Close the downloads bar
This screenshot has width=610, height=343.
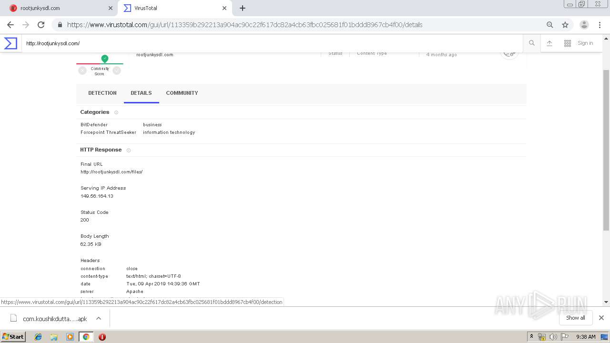[x=601, y=318]
